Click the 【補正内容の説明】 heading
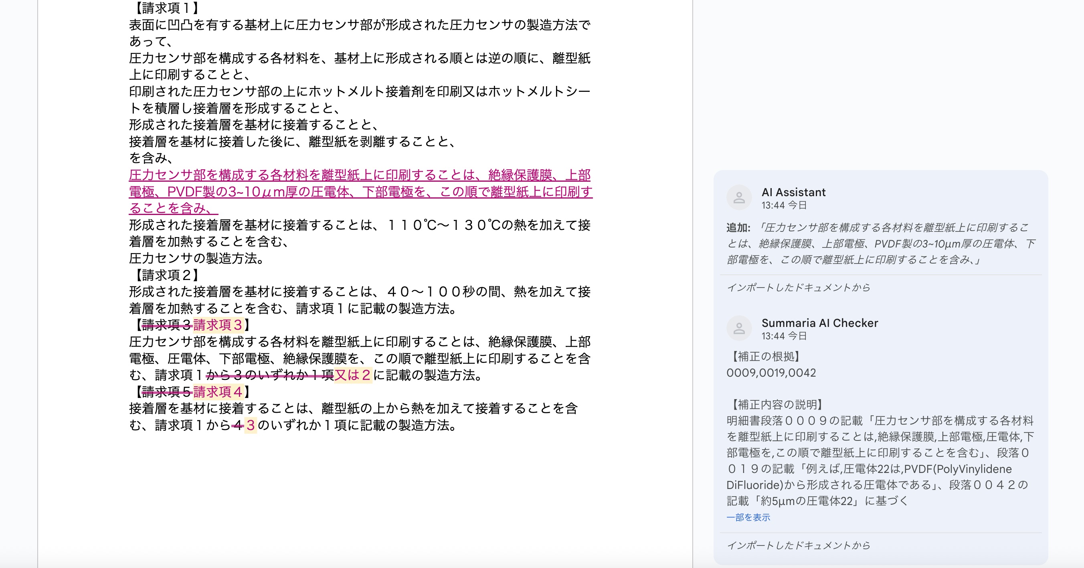The width and height of the screenshot is (1084, 568). 777,405
